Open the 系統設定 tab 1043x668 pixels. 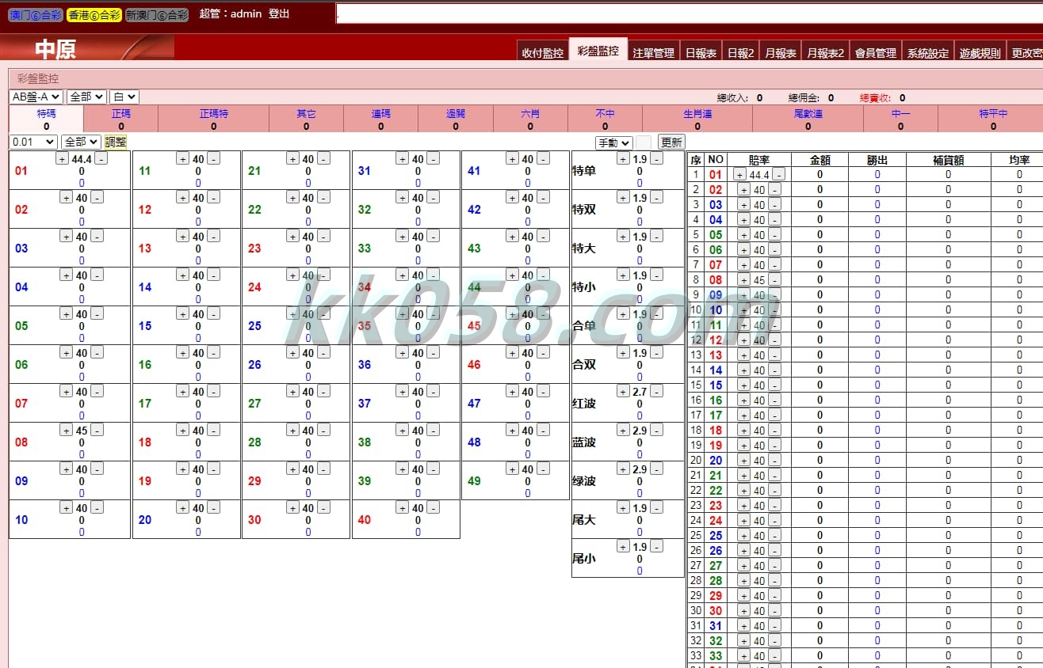tap(928, 53)
